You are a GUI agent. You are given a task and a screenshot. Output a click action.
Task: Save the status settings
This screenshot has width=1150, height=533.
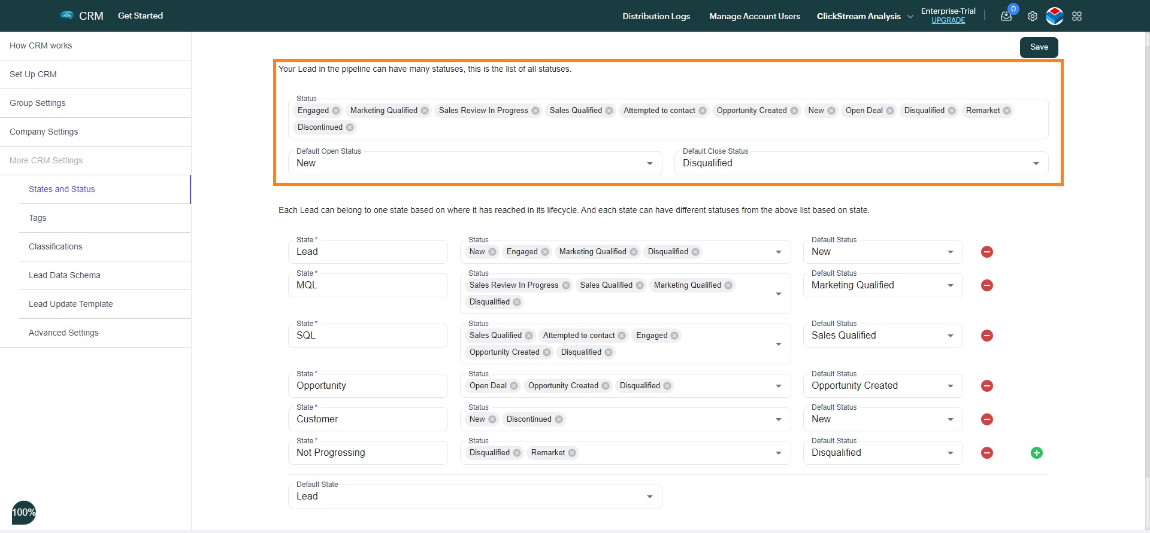coord(1039,47)
